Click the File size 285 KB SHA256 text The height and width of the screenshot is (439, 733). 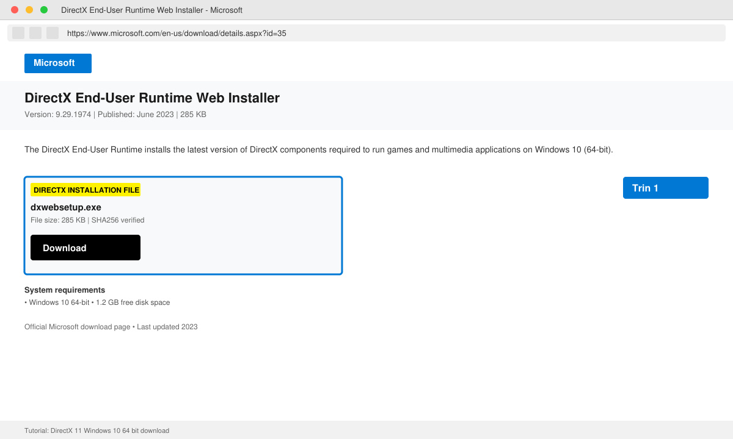pos(87,220)
